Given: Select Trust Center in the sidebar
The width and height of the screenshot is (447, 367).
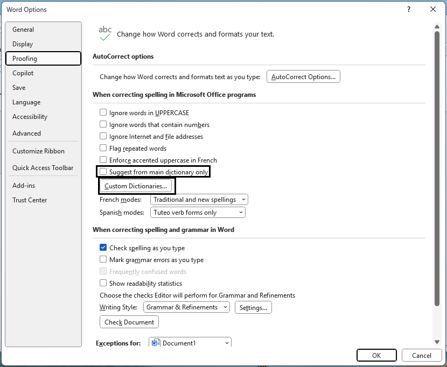Looking at the screenshot, I should 30,200.
